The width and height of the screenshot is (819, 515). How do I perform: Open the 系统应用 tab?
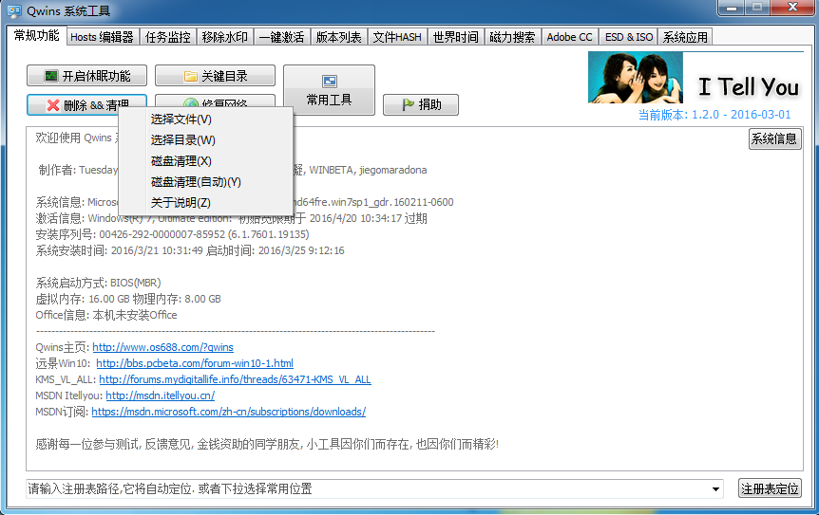(685, 38)
